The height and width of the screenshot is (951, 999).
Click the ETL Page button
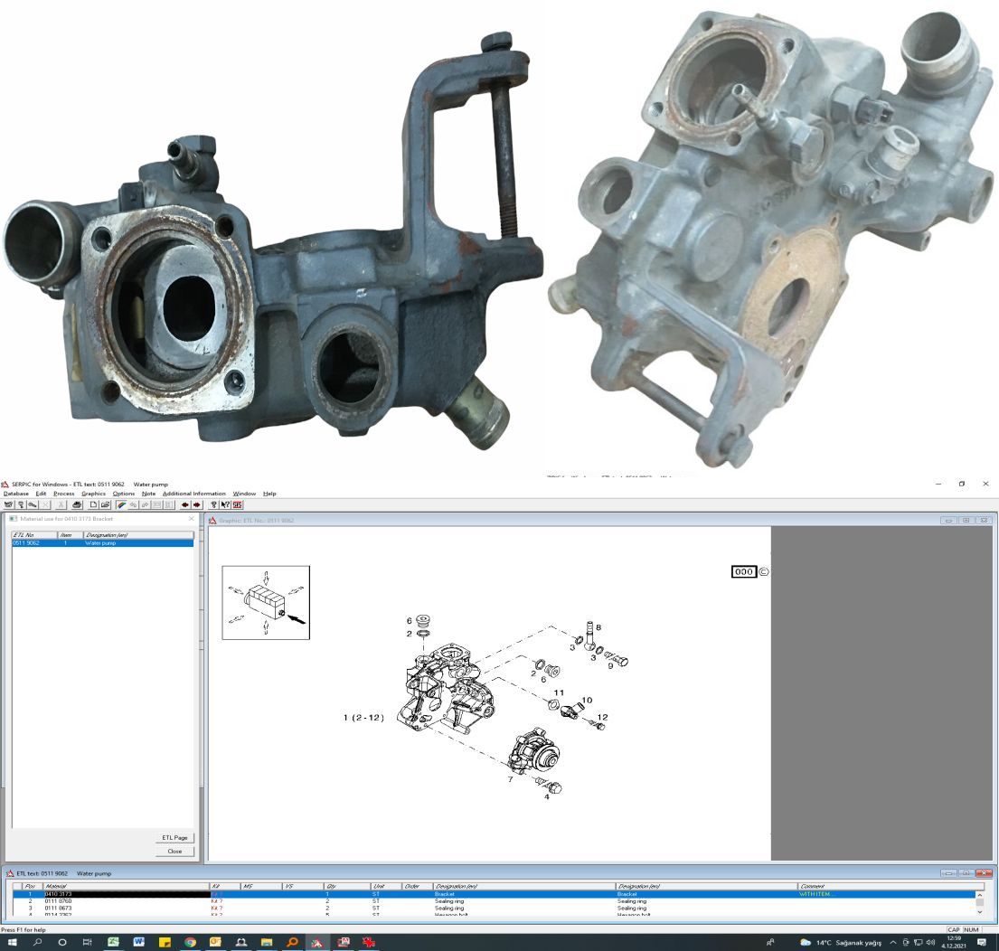[174, 838]
